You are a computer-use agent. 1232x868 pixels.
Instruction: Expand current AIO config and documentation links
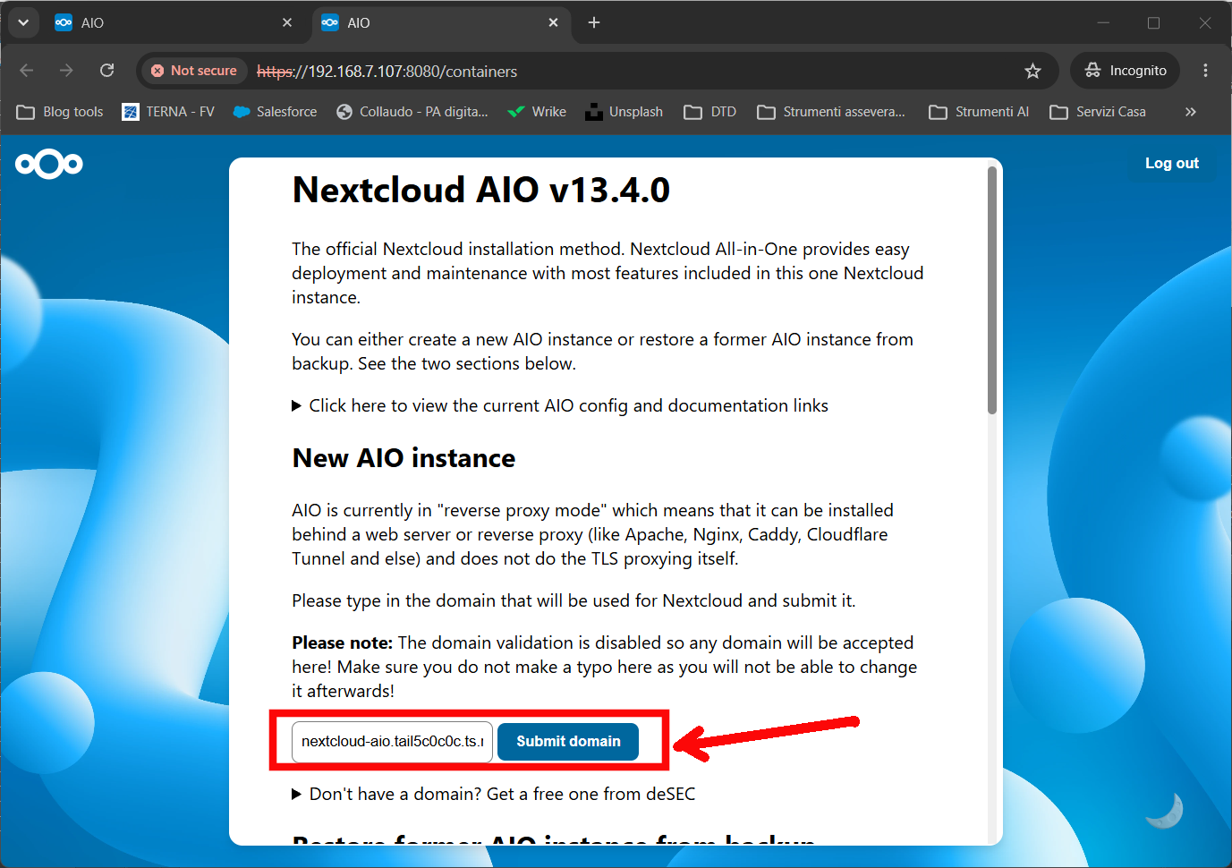560,405
